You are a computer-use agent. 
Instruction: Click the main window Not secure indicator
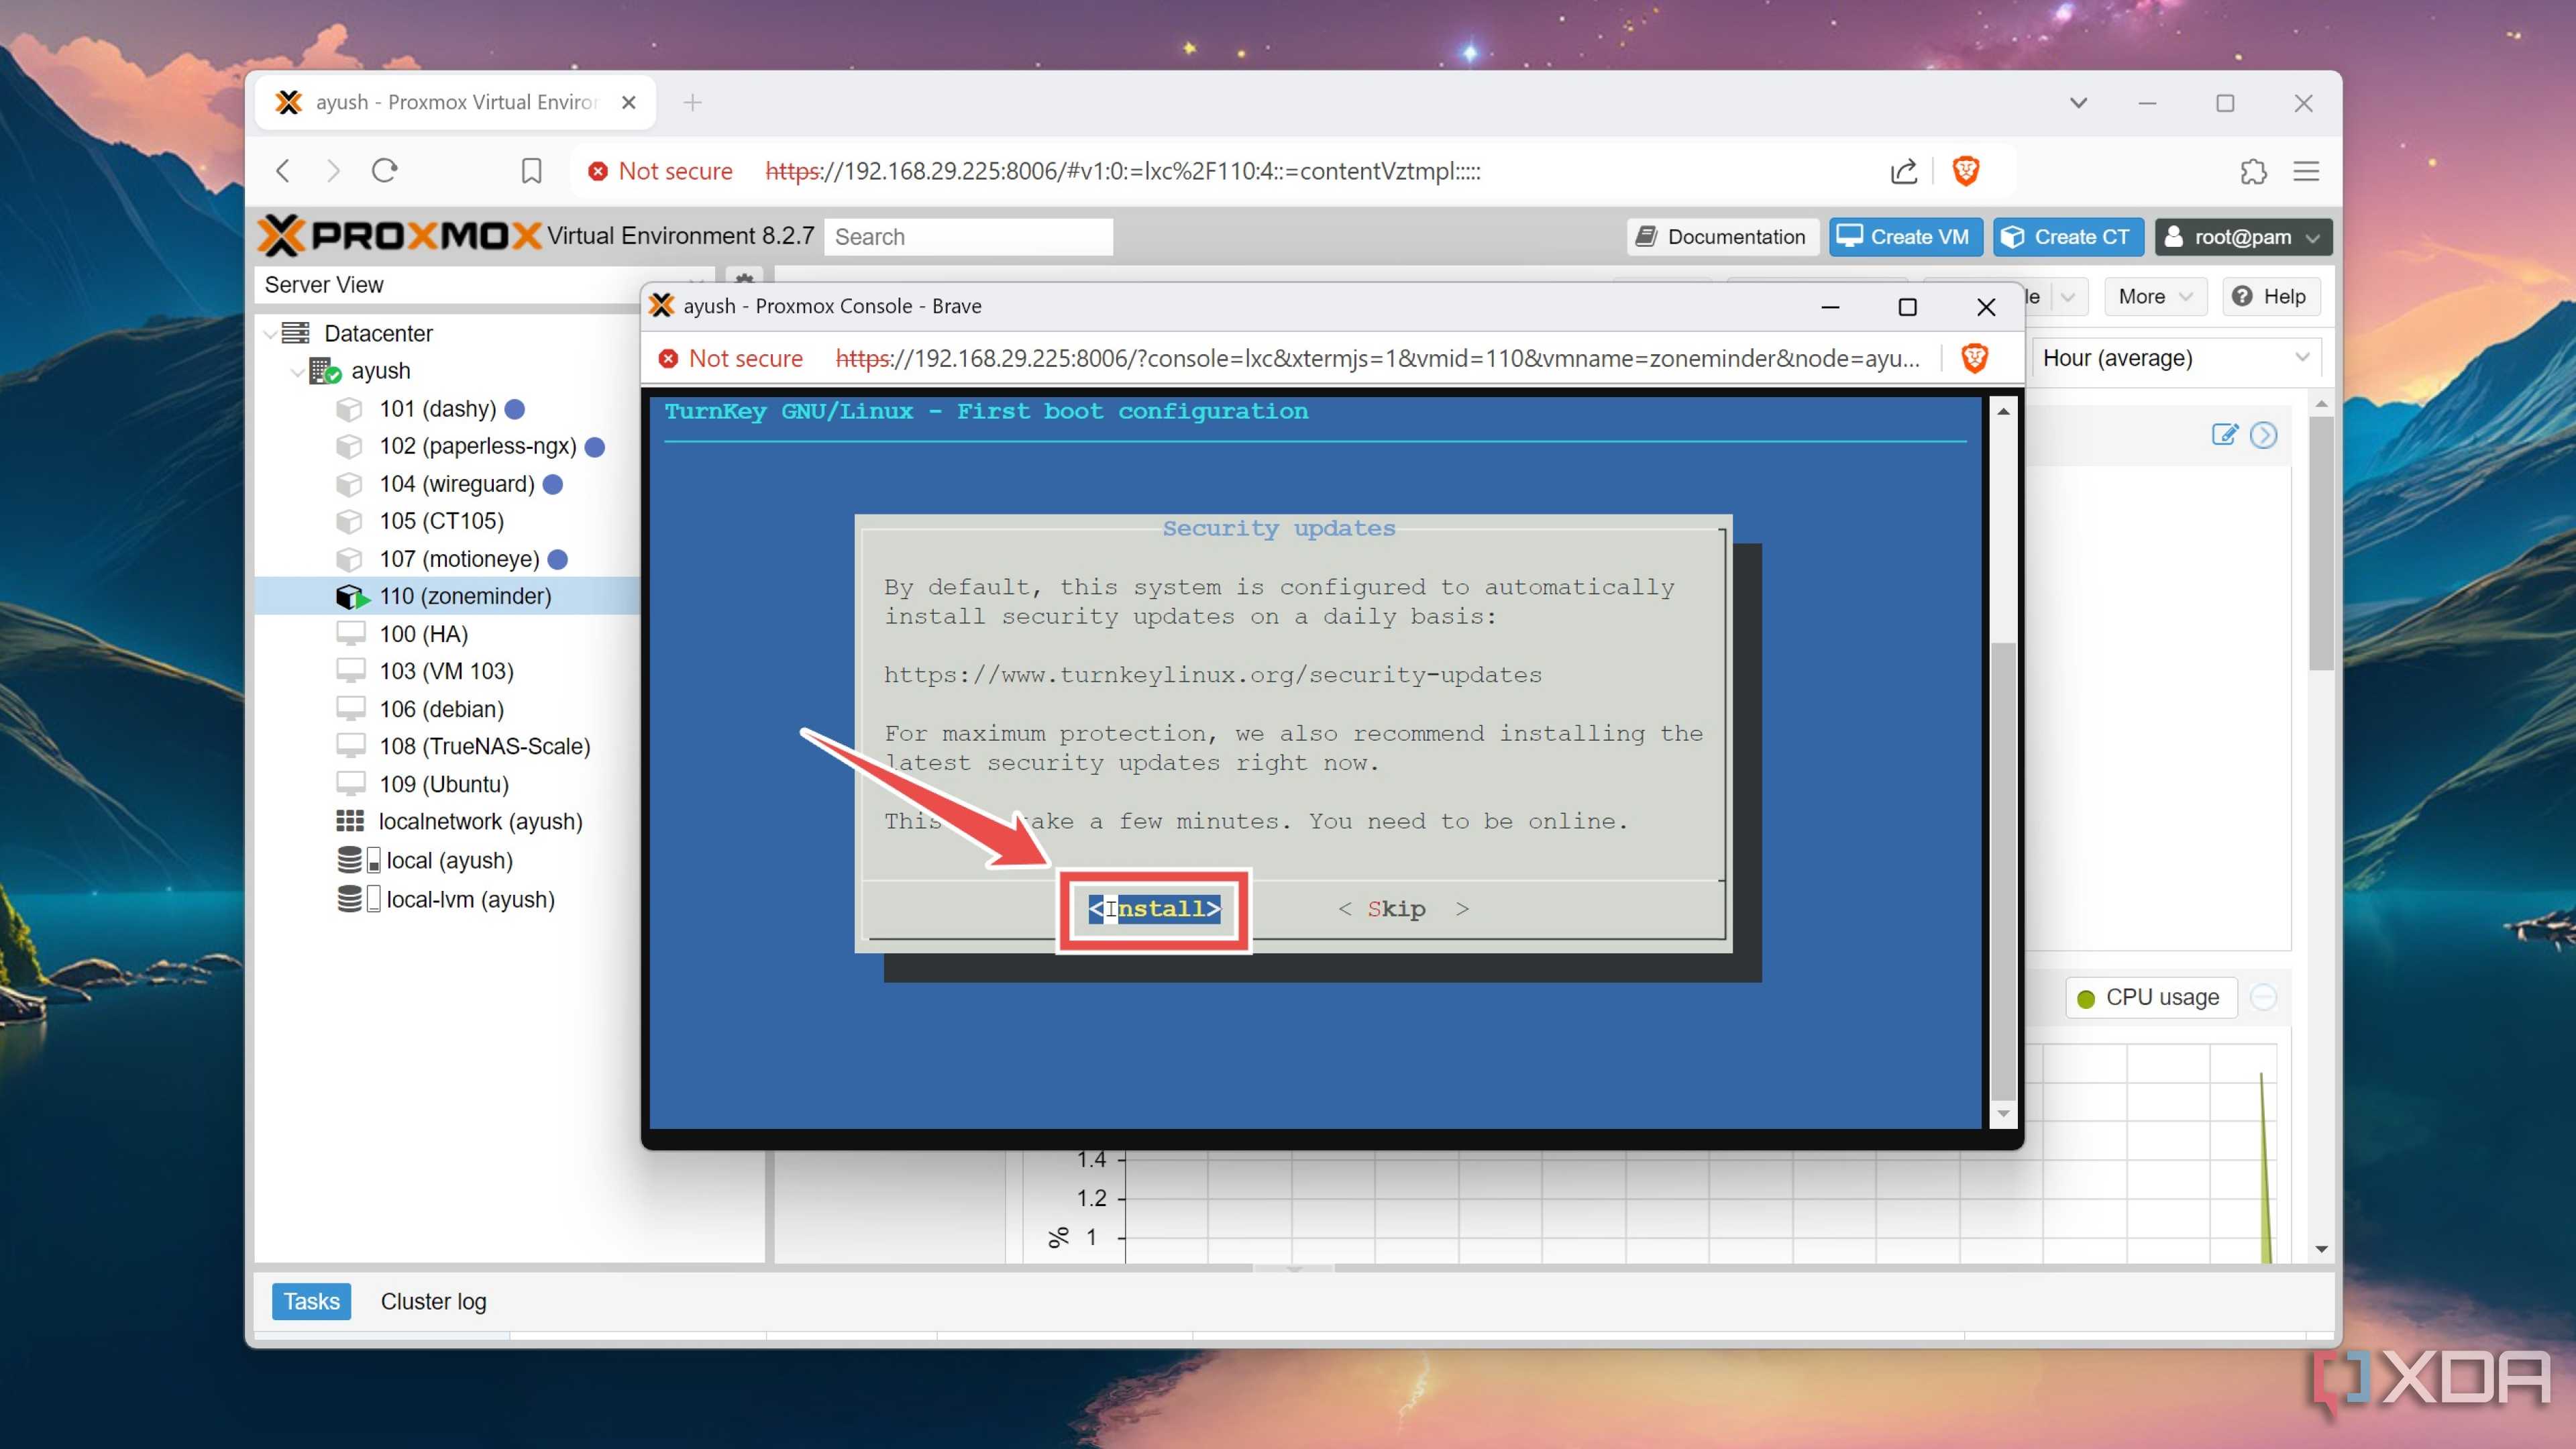pyautogui.click(x=661, y=171)
